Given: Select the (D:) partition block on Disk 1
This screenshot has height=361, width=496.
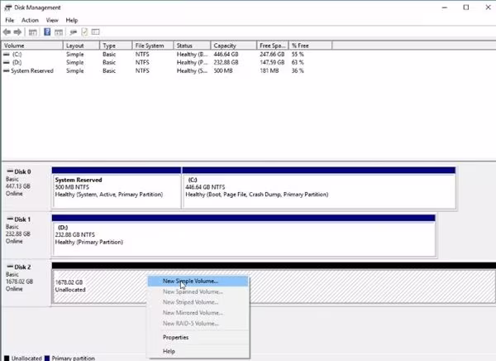Looking at the screenshot, I should click(x=244, y=235).
